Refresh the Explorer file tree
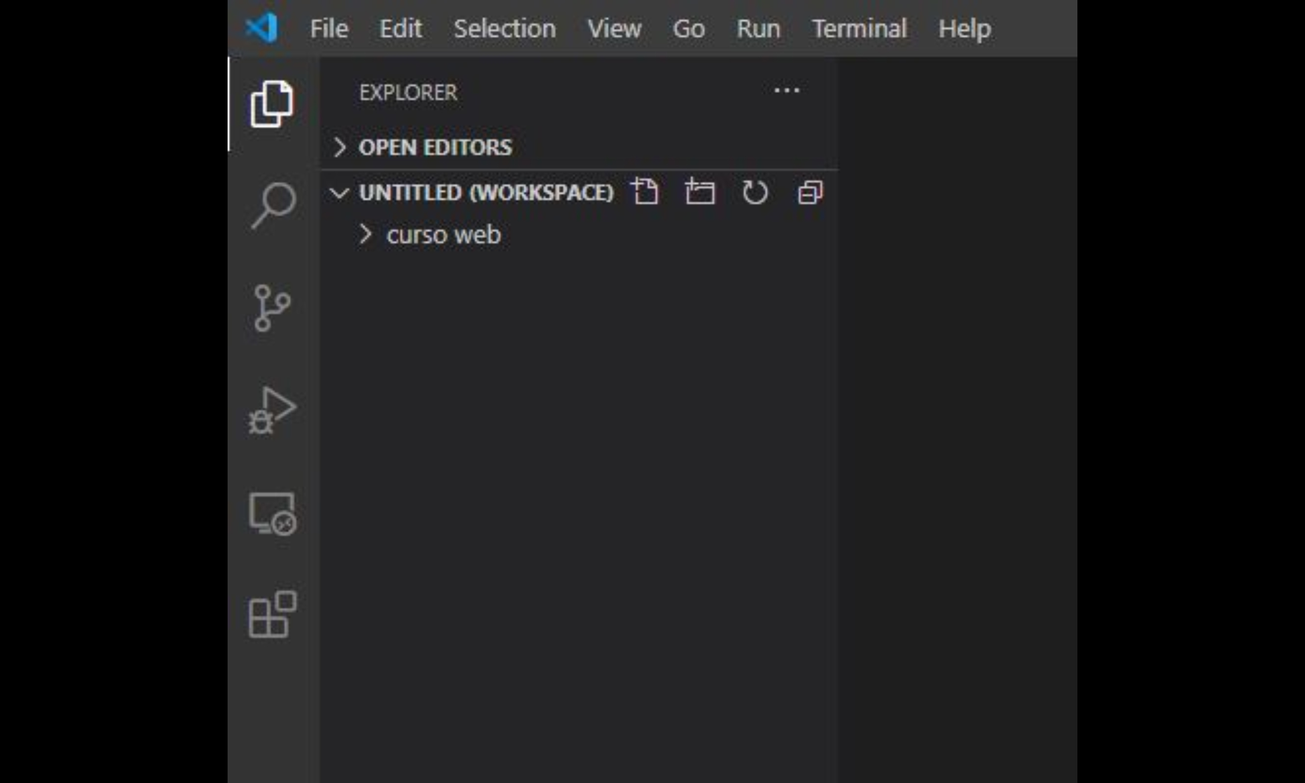The width and height of the screenshot is (1305, 783). click(x=755, y=192)
